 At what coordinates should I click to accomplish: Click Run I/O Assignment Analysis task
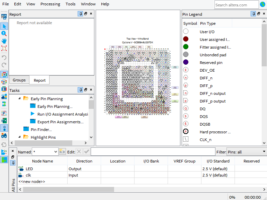[x=63, y=114]
